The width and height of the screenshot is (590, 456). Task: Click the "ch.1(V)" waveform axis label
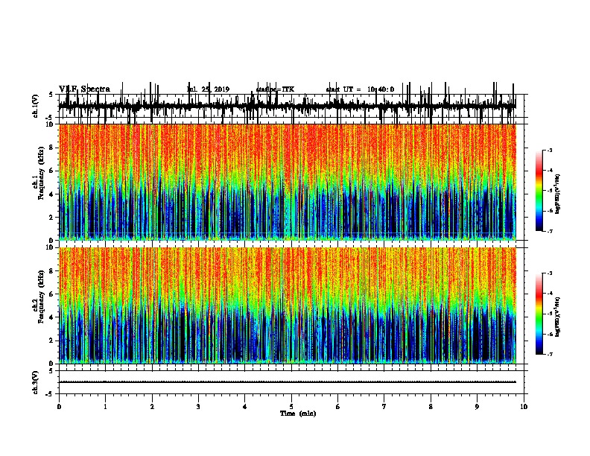coord(35,106)
